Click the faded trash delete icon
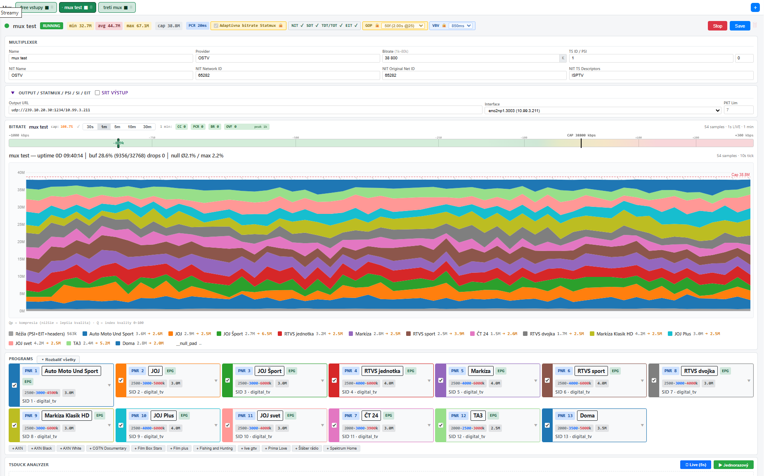Image resolution: width=764 pixels, height=476 pixels. point(755,26)
